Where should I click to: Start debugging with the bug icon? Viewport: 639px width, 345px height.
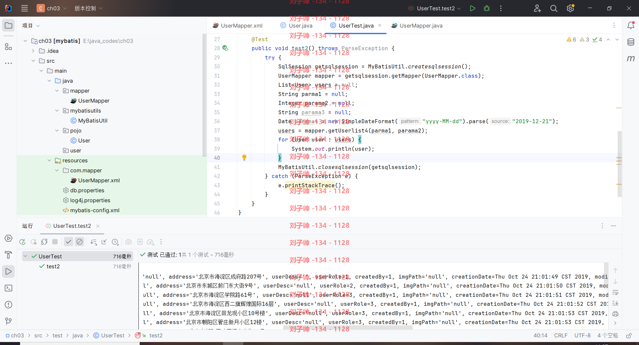pos(487,8)
